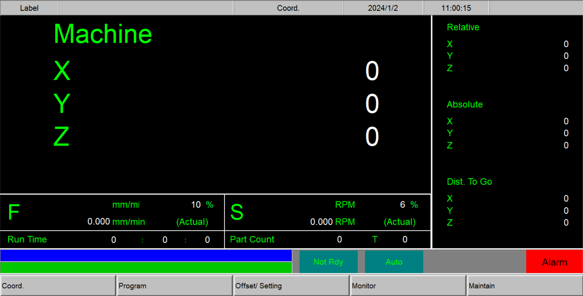Screen dimensions: 583x296
Task: Click the spindle S label
Action: coord(237,212)
